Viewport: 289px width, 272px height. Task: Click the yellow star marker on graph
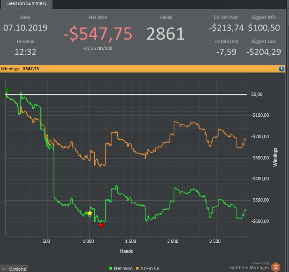pos(90,213)
